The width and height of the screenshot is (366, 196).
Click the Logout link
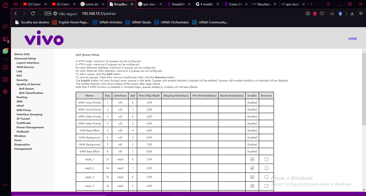coord(353,38)
